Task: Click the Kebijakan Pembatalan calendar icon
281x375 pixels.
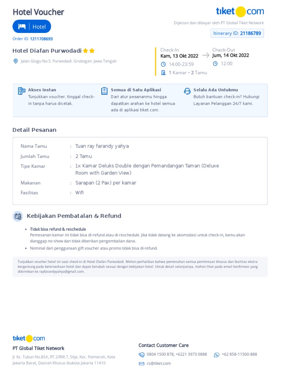Action: point(18,216)
